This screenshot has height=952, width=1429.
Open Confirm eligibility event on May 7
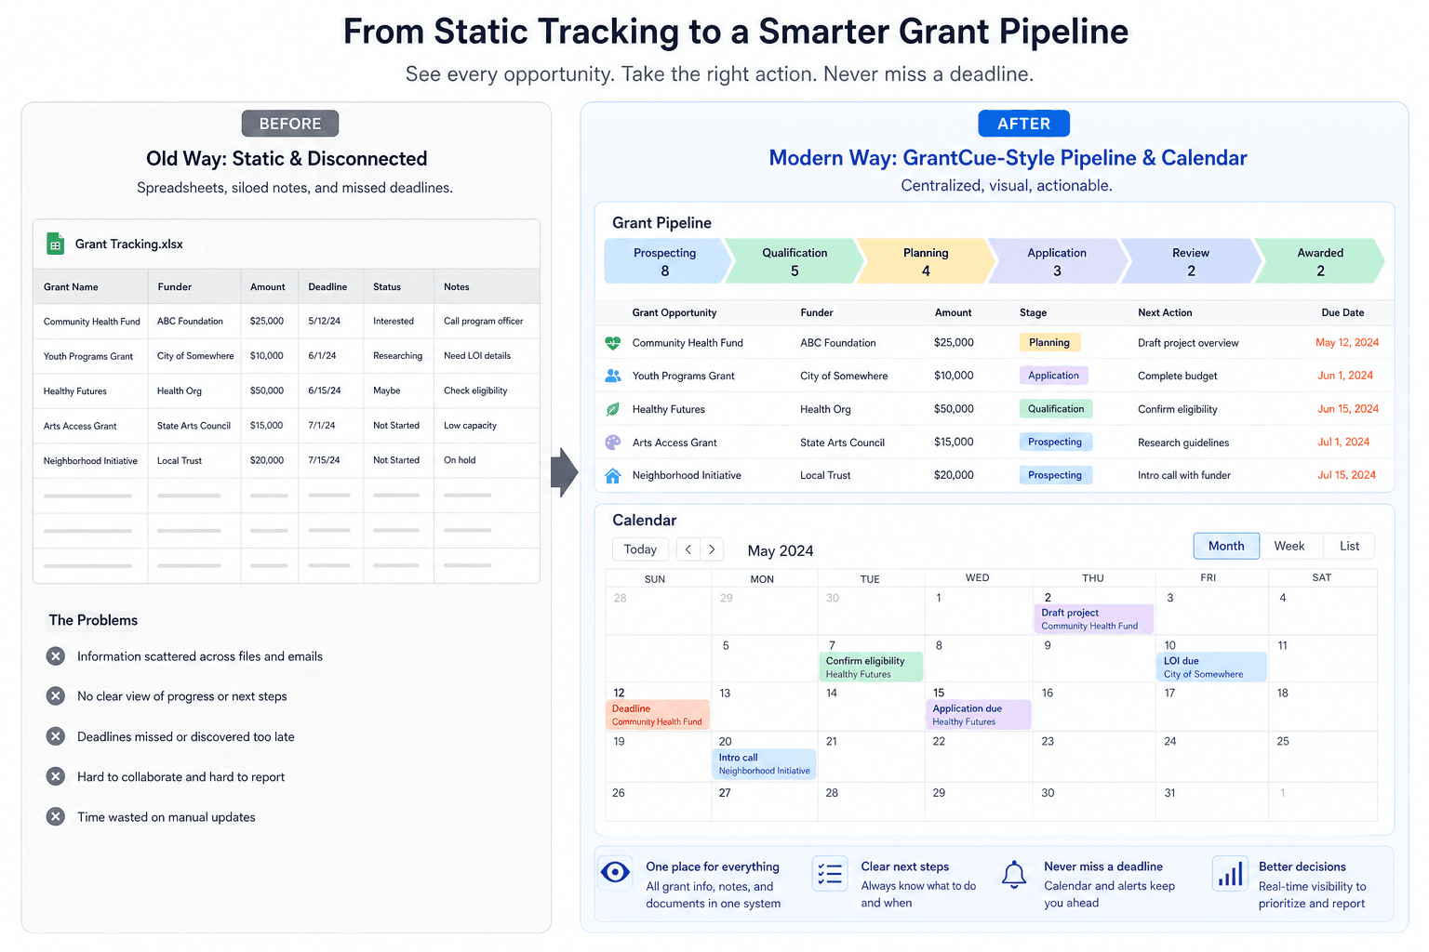point(872,668)
